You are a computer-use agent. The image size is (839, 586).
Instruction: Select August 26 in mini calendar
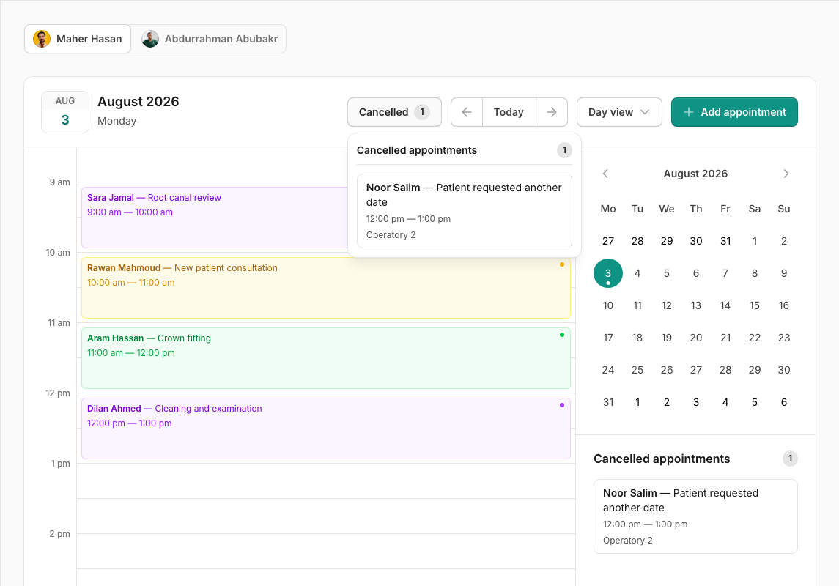coord(667,370)
